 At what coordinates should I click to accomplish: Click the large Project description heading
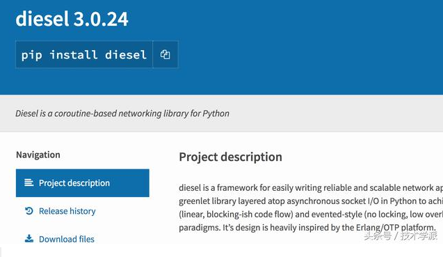(231, 157)
